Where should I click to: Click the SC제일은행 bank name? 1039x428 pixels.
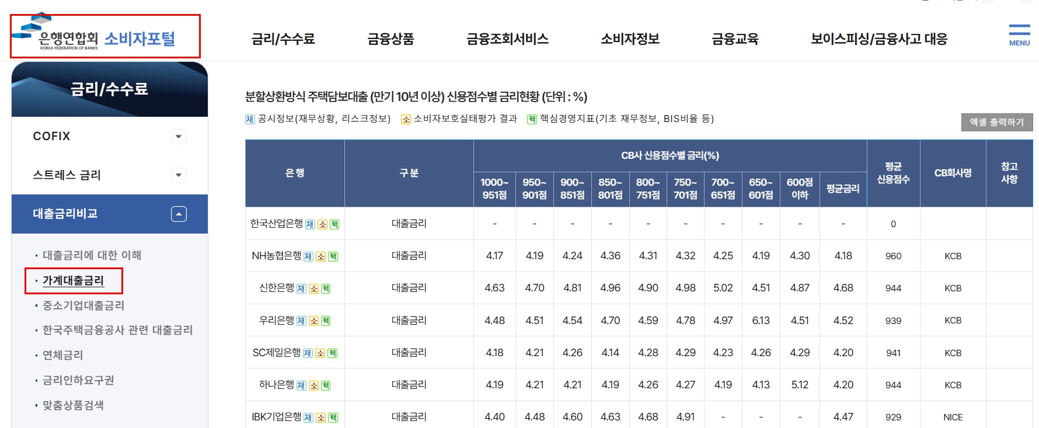pyautogui.click(x=277, y=353)
